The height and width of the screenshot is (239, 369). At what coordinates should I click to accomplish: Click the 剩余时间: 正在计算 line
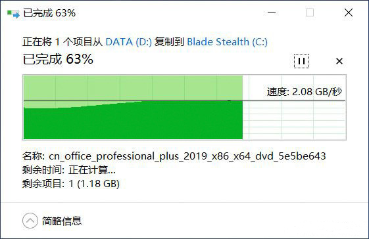click(69, 170)
